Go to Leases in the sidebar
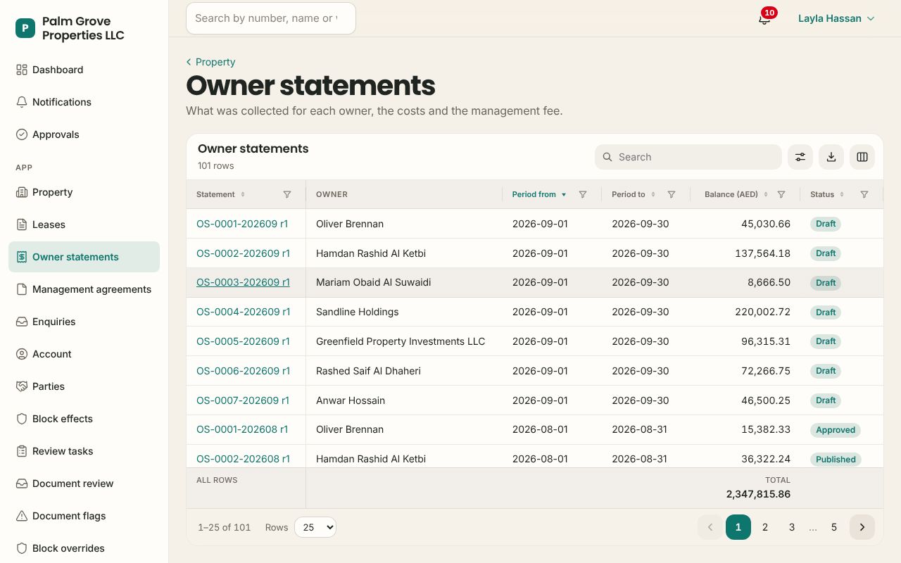The width and height of the screenshot is (901, 563). 84,224
